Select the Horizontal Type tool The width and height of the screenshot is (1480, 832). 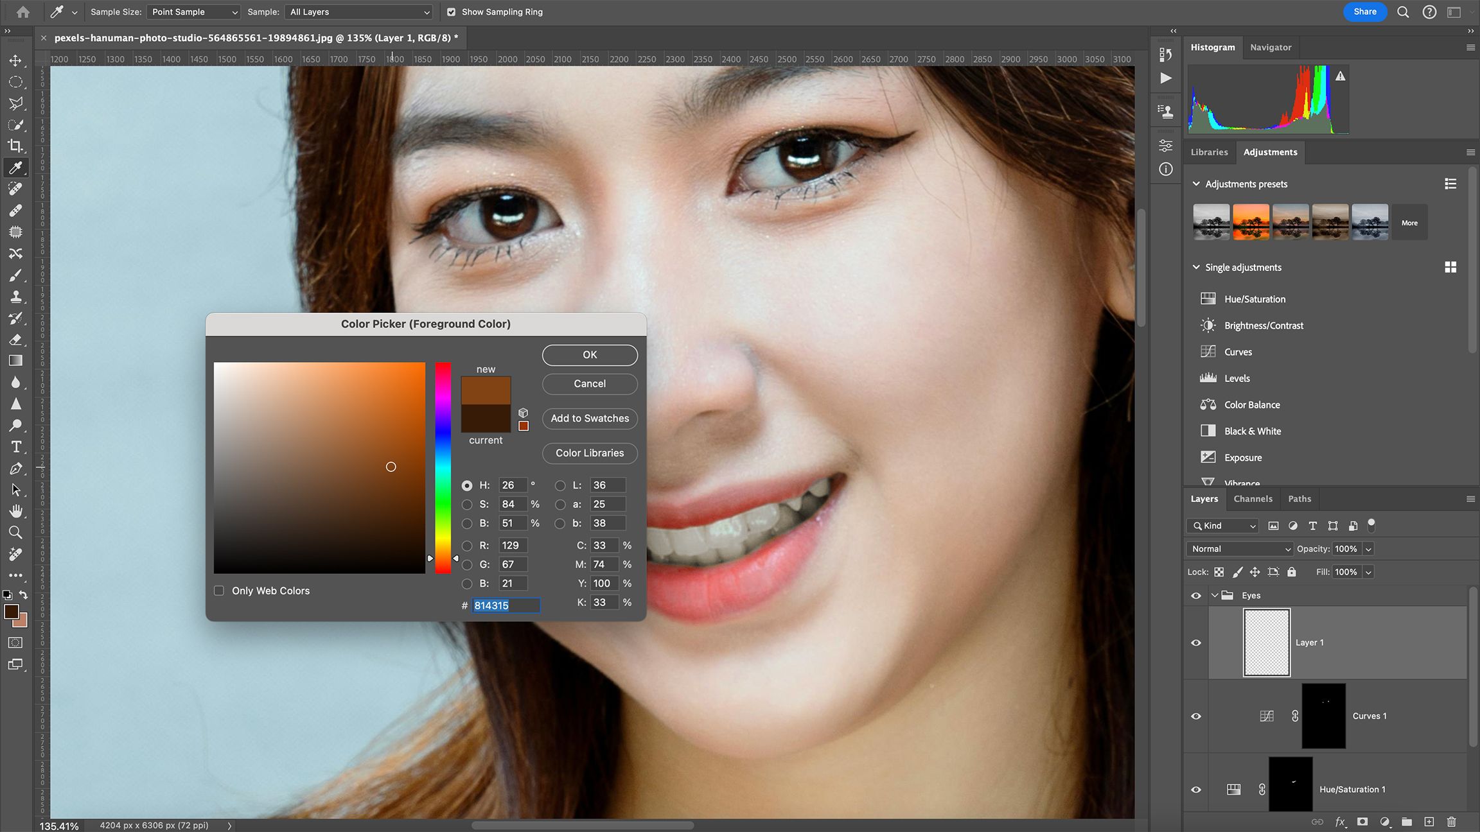pos(15,447)
